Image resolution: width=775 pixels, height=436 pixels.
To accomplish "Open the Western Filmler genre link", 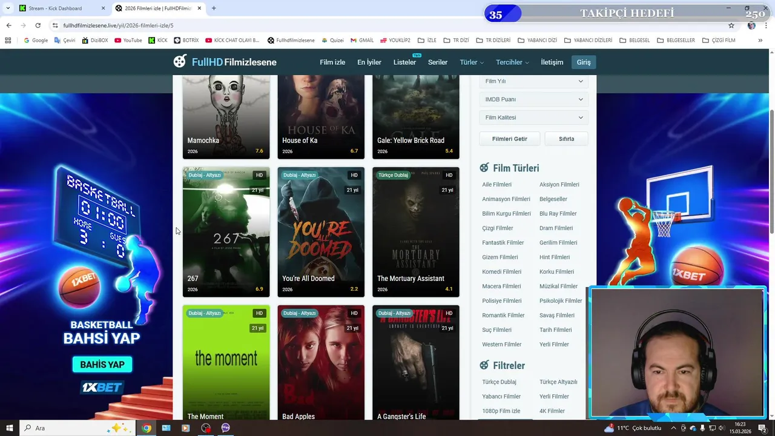I will click(501, 345).
